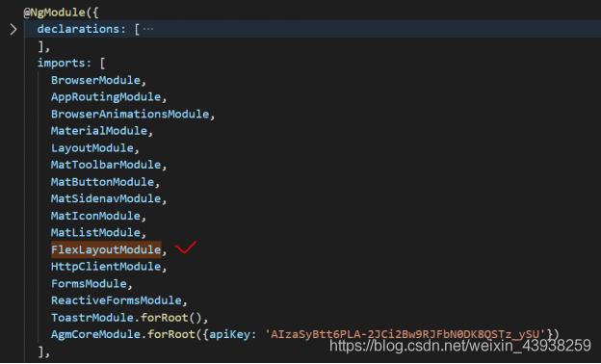This screenshot has width=601, height=364.
Task: Click the apiKey string value
Action: point(405,334)
